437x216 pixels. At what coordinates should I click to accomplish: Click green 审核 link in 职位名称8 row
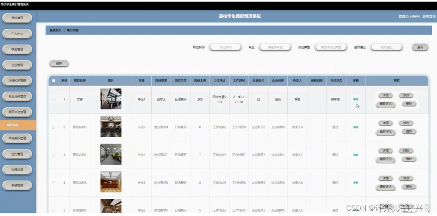(356, 127)
